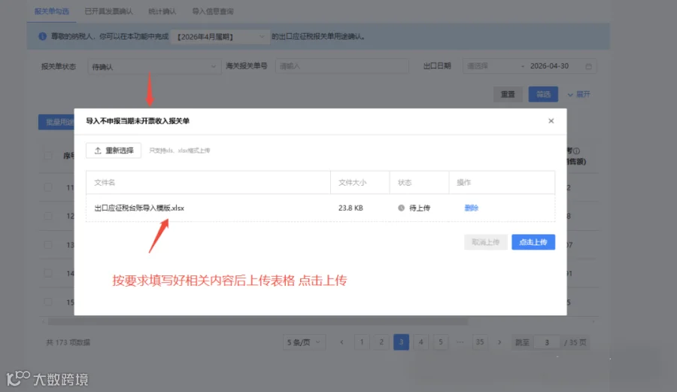The image size is (677, 392).
Task: Go to page 1
Action: (x=362, y=342)
